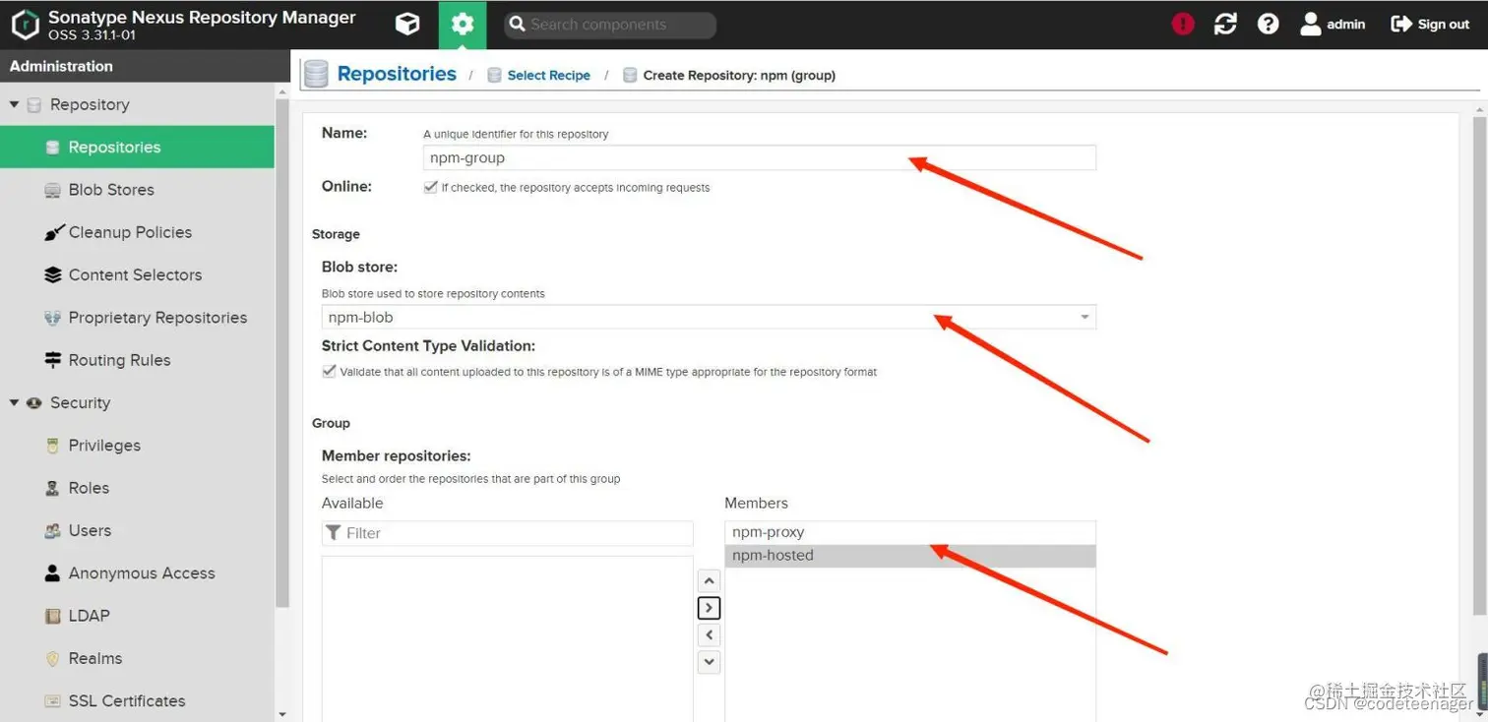Select npm-hosted in Members list

(910, 556)
